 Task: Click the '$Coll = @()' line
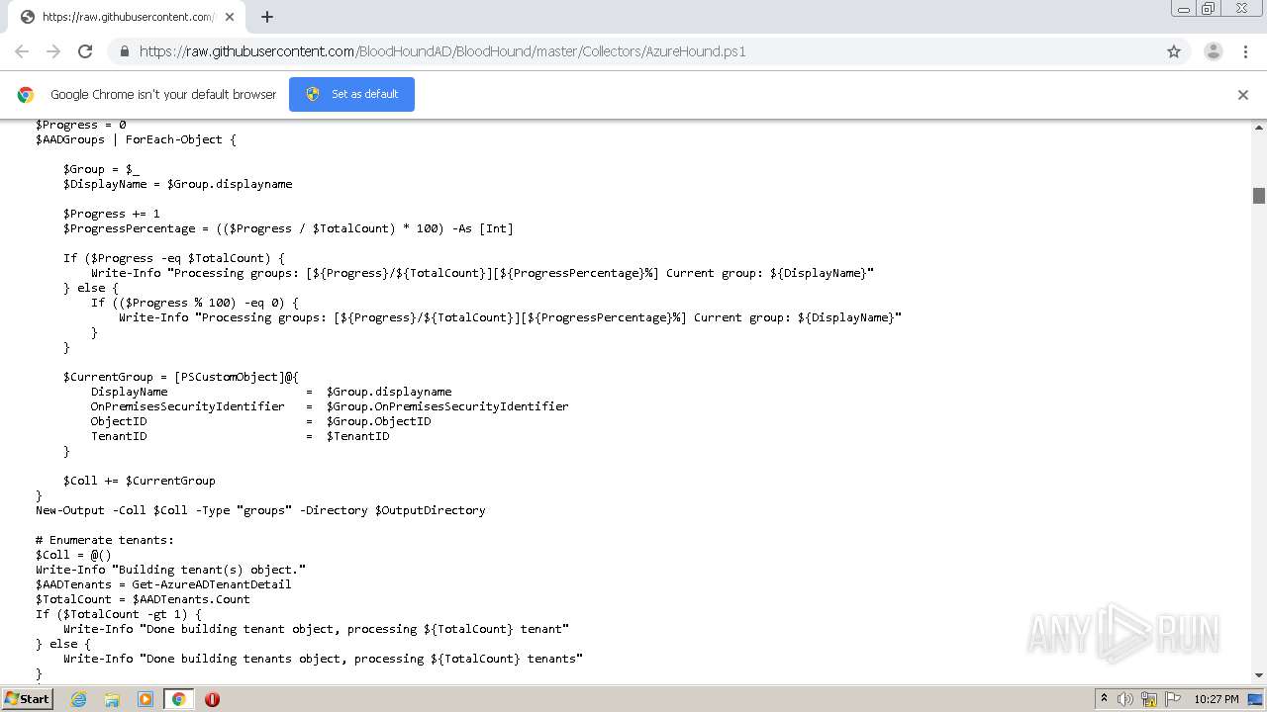point(74,555)
